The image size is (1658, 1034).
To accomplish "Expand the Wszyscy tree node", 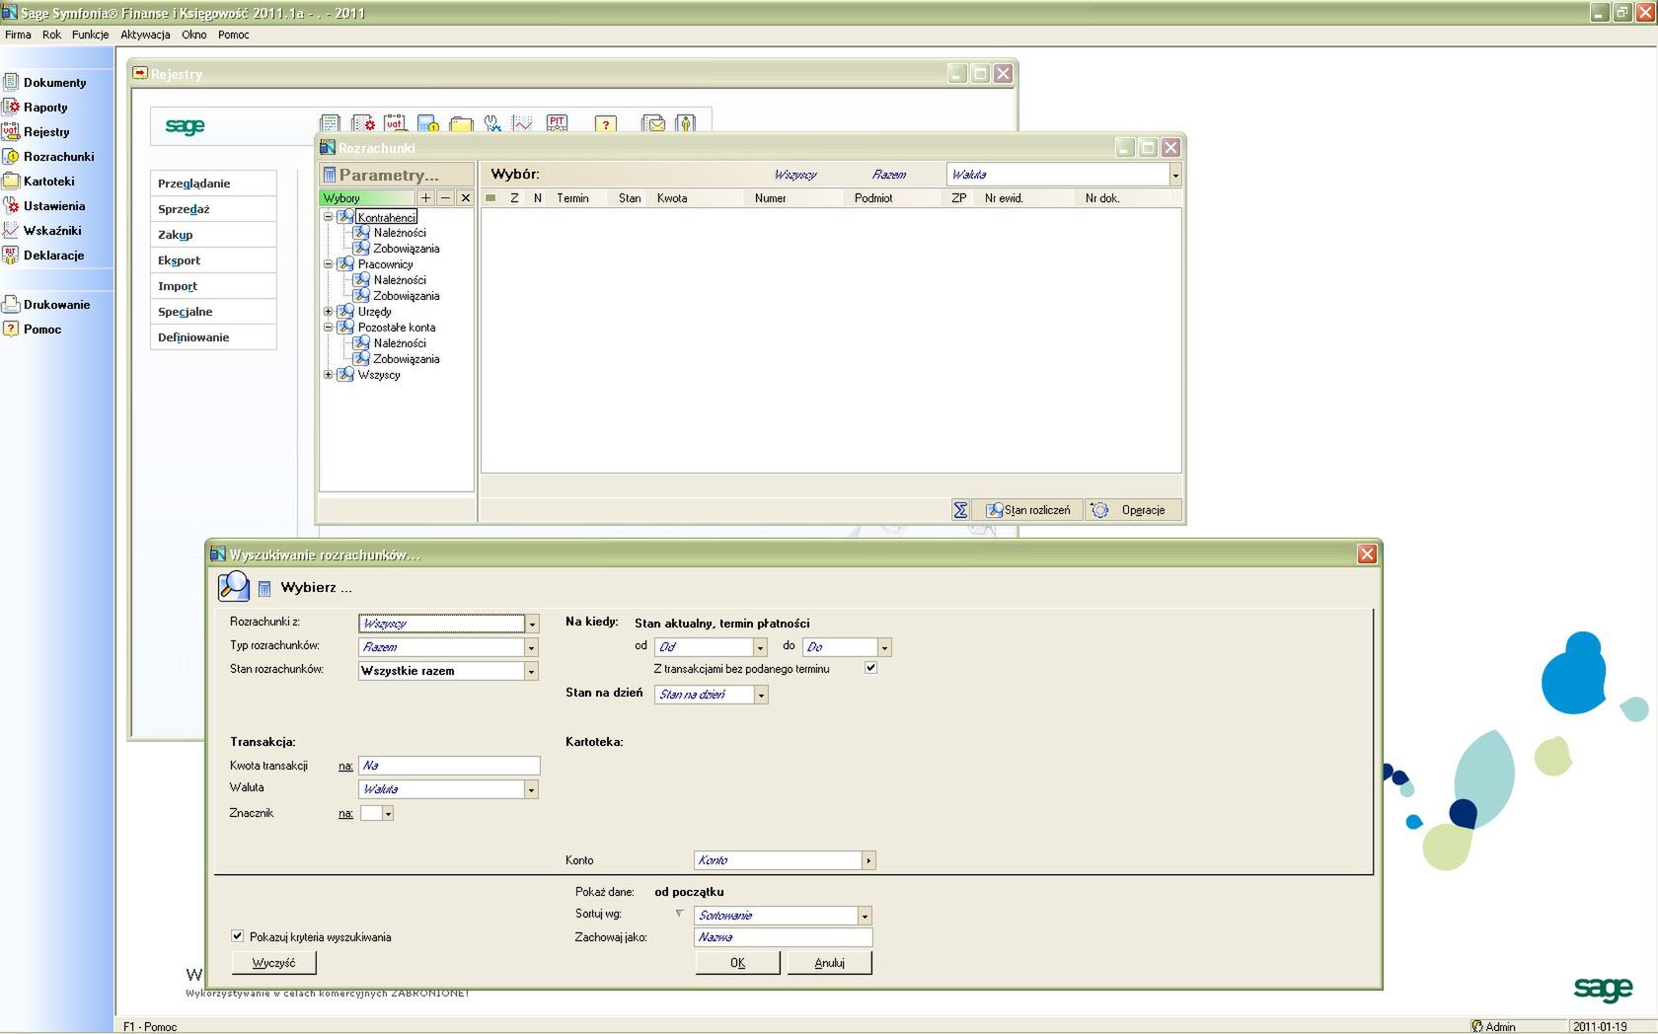I will tap(329, 375).
